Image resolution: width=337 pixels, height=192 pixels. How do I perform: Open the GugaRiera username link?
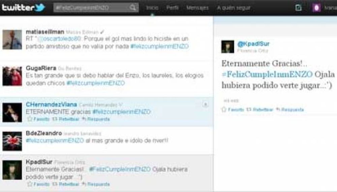tap(41, 68)
